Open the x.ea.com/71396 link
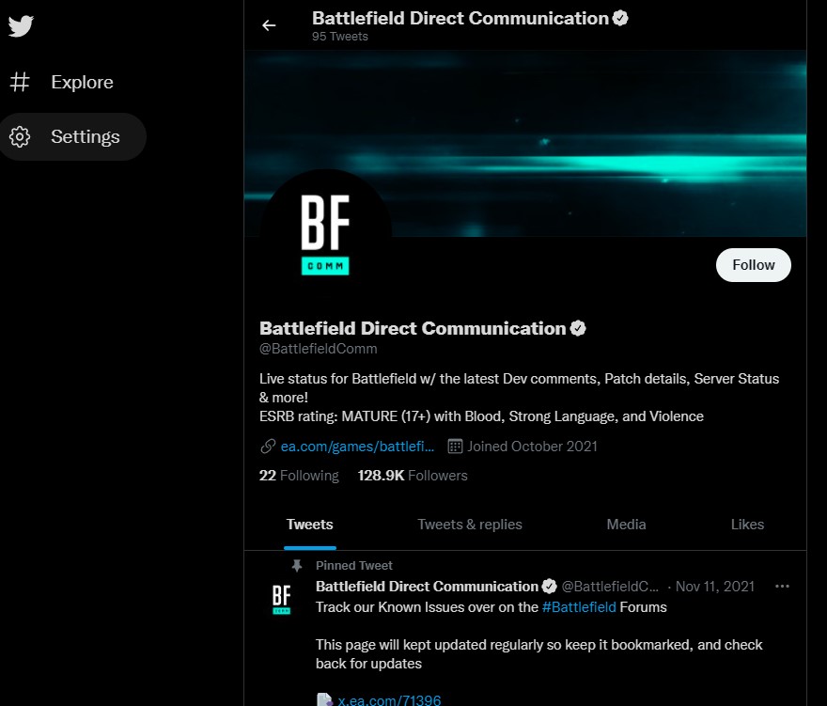Image resolution: width=827 pixels, height=706 pixels. click(389, 700)
